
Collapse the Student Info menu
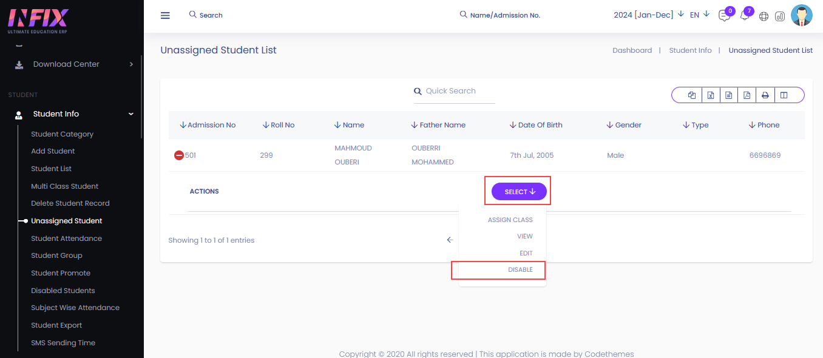tap(131, 114)
